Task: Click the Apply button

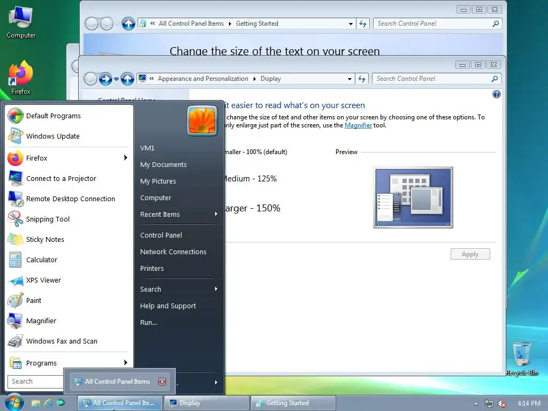Action: [470, 254]
